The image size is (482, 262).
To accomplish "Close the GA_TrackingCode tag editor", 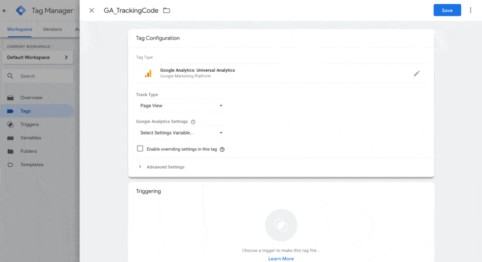I will pos(92,10).
